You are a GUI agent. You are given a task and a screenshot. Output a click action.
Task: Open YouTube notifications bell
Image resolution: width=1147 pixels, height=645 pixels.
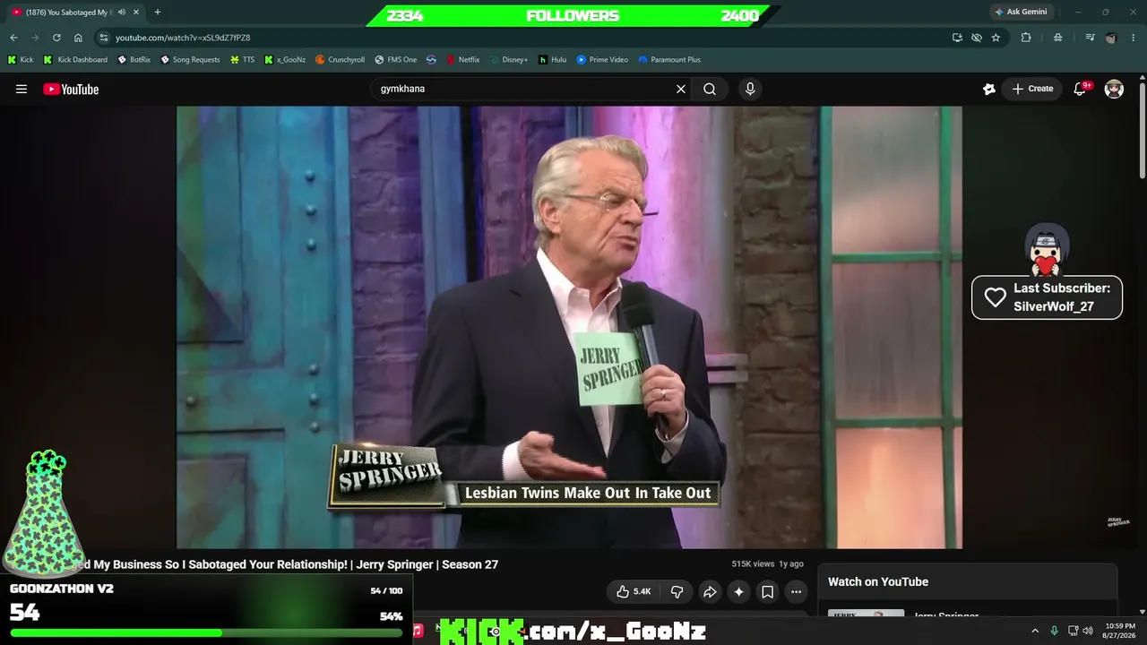click(x=1081, y=89)
